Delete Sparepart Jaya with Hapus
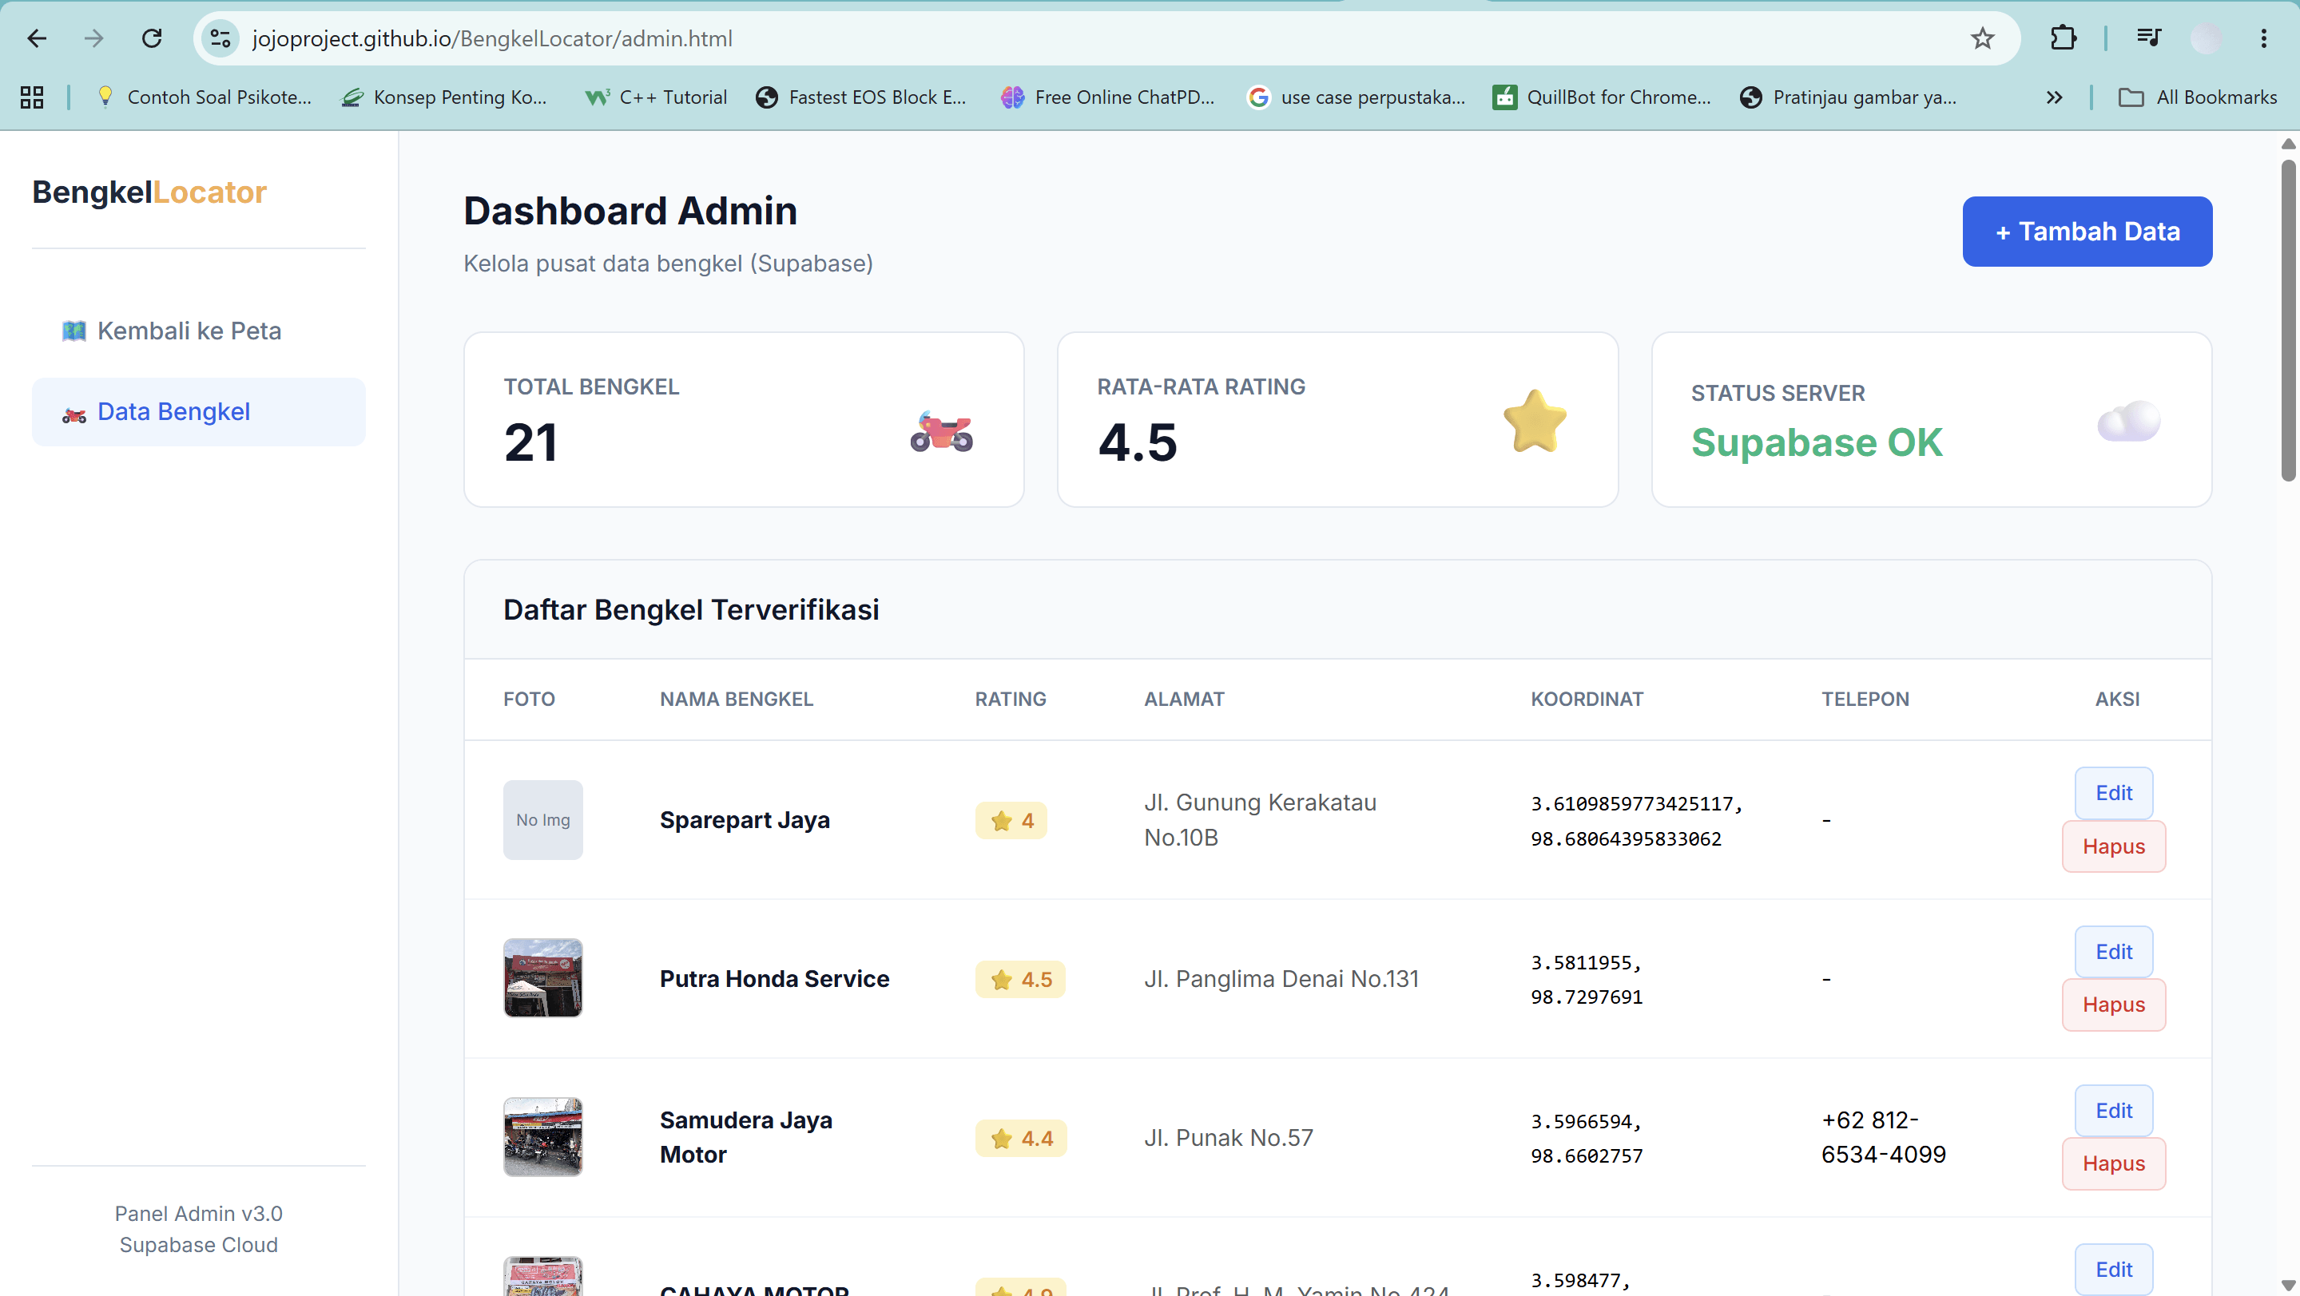This screenshot has width=2300, height=1296. click(2113, 846)
